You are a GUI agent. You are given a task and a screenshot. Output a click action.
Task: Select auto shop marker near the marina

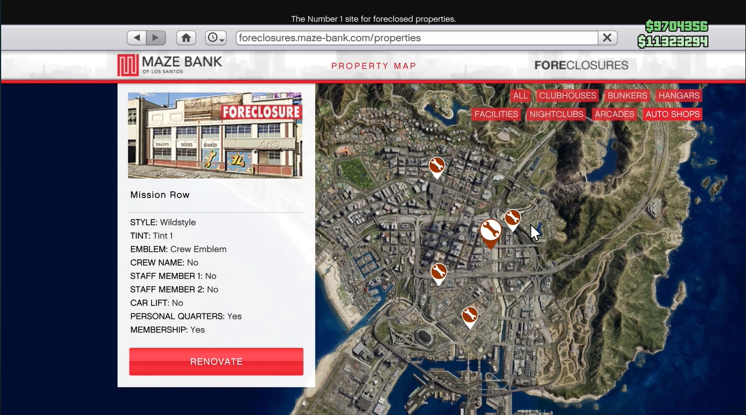pos(439,271)
